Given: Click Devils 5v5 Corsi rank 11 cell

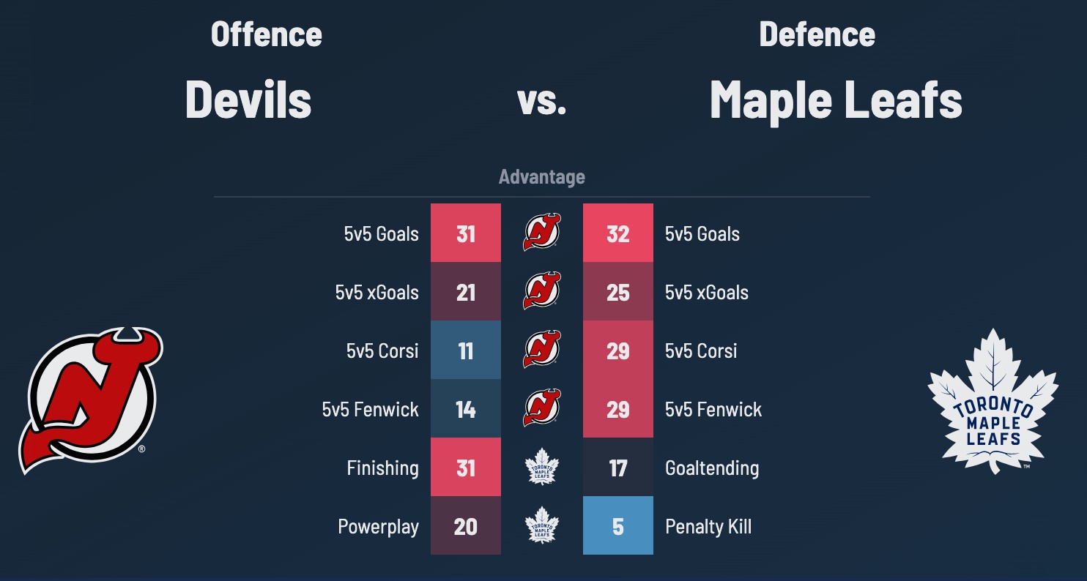Looking at the screenshot, I should (x=466, y=350).
